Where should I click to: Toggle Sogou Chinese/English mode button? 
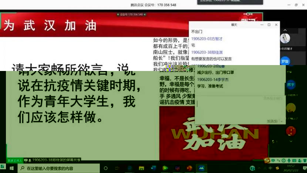point(273,161)
